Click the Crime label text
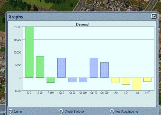The height and width of the screenshot is (115, 161). pos(18,111)
